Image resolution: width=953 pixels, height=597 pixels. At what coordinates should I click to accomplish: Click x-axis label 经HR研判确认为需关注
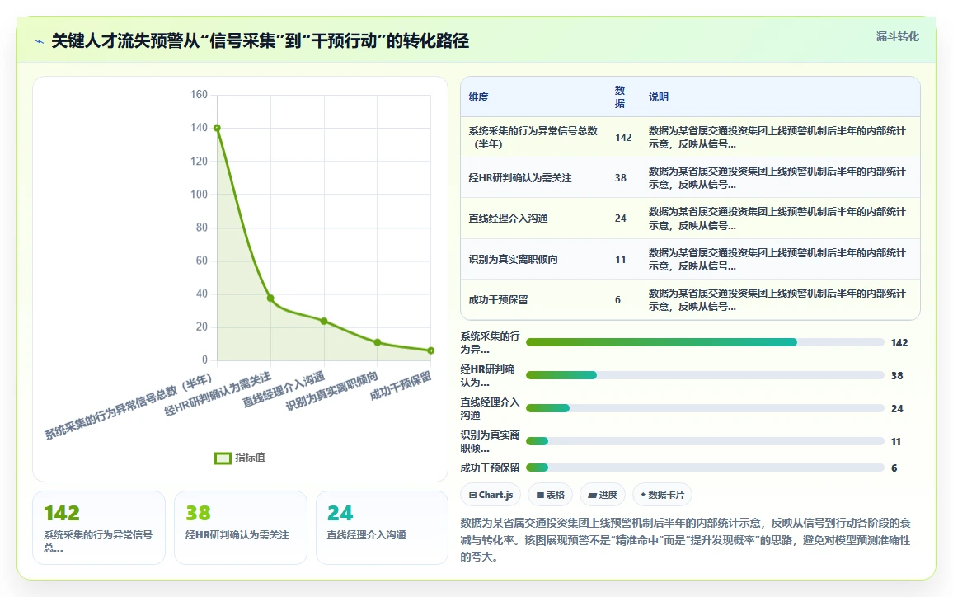coord(218,394)
